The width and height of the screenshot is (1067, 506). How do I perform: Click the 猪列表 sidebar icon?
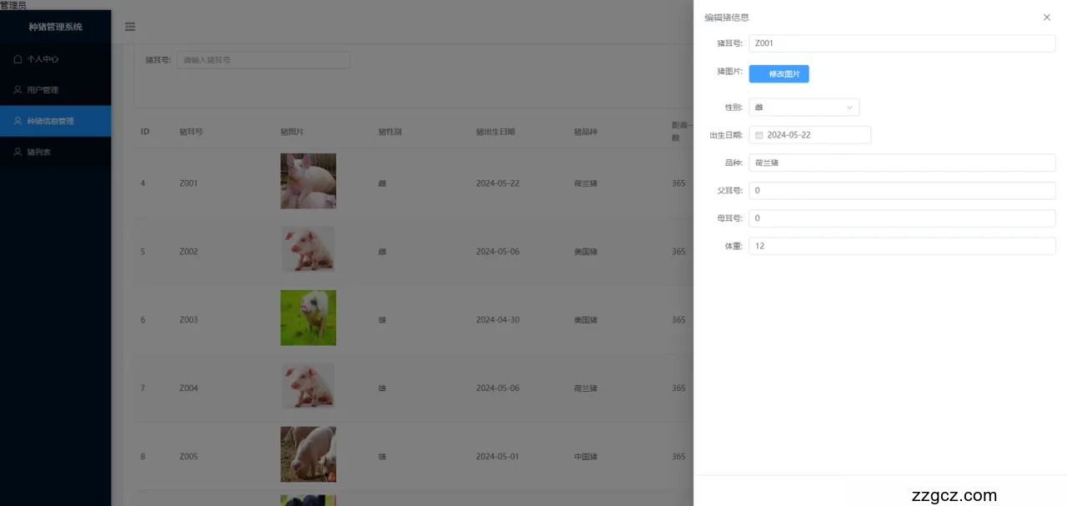[x=18, y=153]
